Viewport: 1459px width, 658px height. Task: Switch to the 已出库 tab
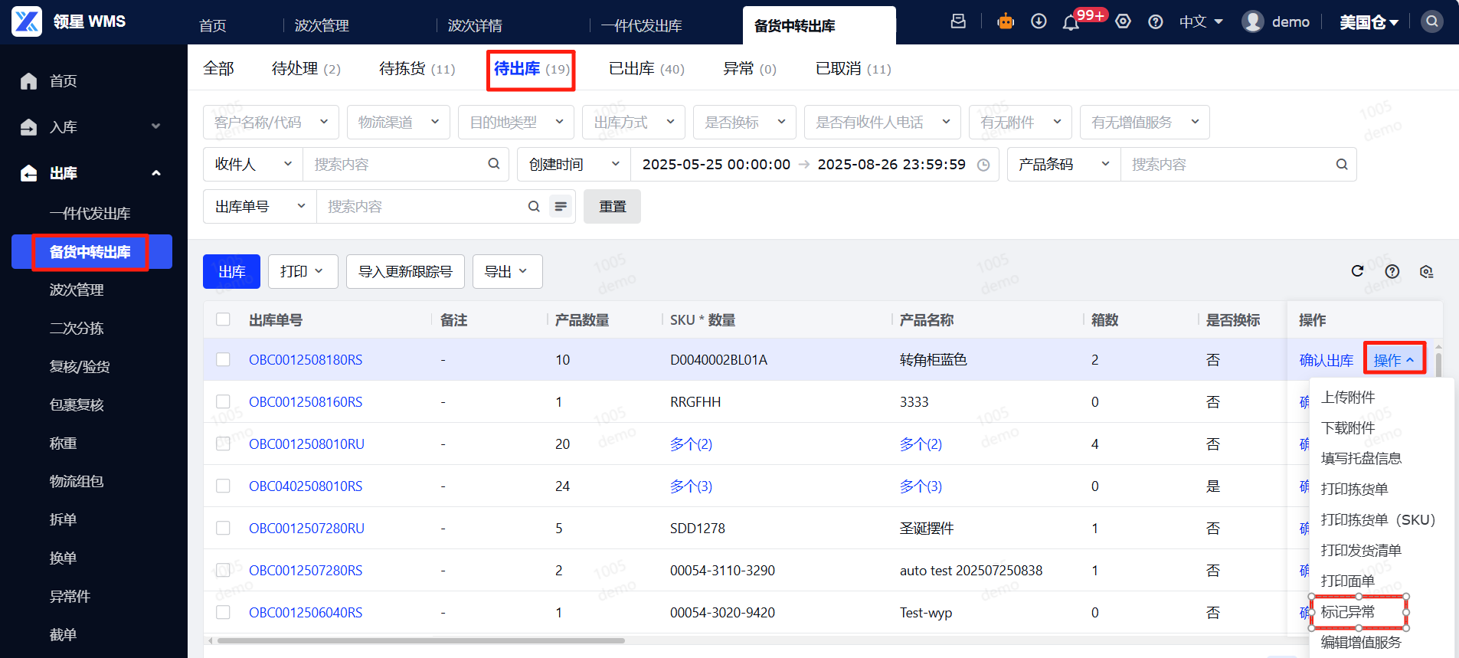[x=646, y=69]
